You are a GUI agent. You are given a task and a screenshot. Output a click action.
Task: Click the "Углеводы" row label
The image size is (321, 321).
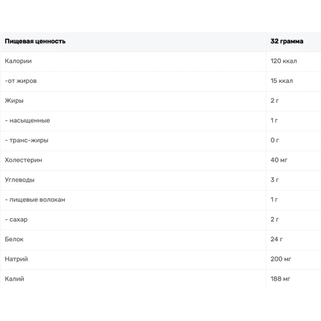pos(19,180)
